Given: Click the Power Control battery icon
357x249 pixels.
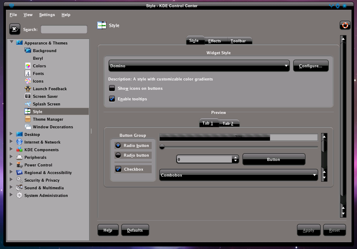Looking at the screenshot, I should click(19, 165).
